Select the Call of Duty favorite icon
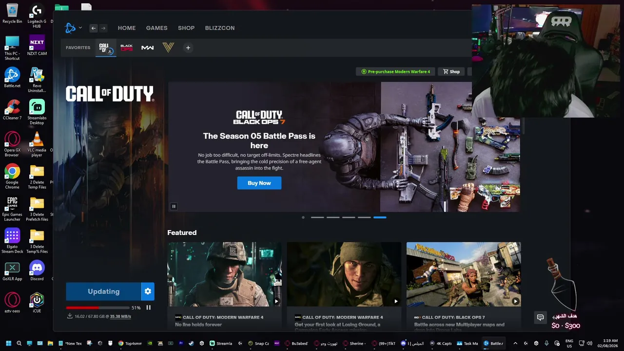Viewport: 624px width, 351px height. [x=106, y=48]
